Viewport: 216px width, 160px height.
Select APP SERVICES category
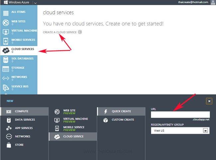pyautogui.click(x=24, y=128)
